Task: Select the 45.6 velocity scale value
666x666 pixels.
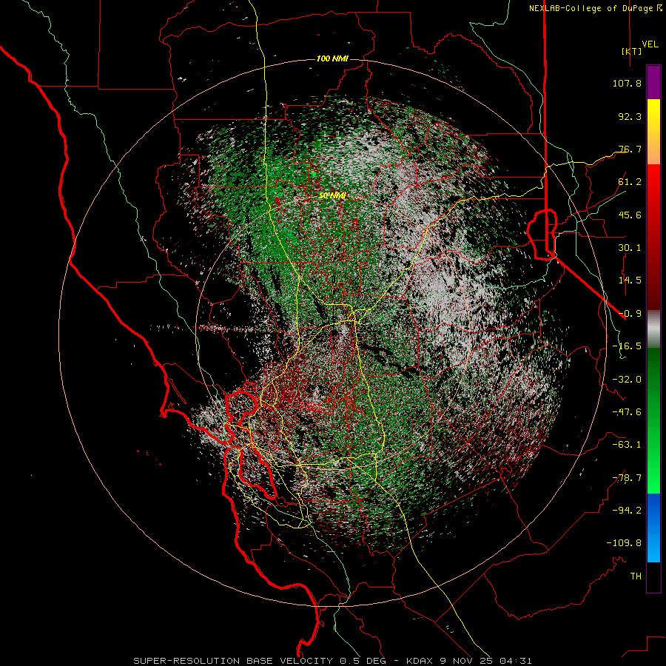Action: (x=630, y=215)
